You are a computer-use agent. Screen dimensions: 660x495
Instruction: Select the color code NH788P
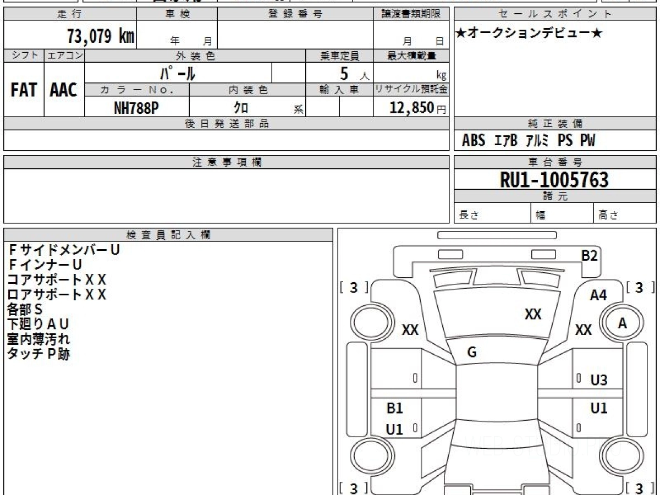[136, 108]
